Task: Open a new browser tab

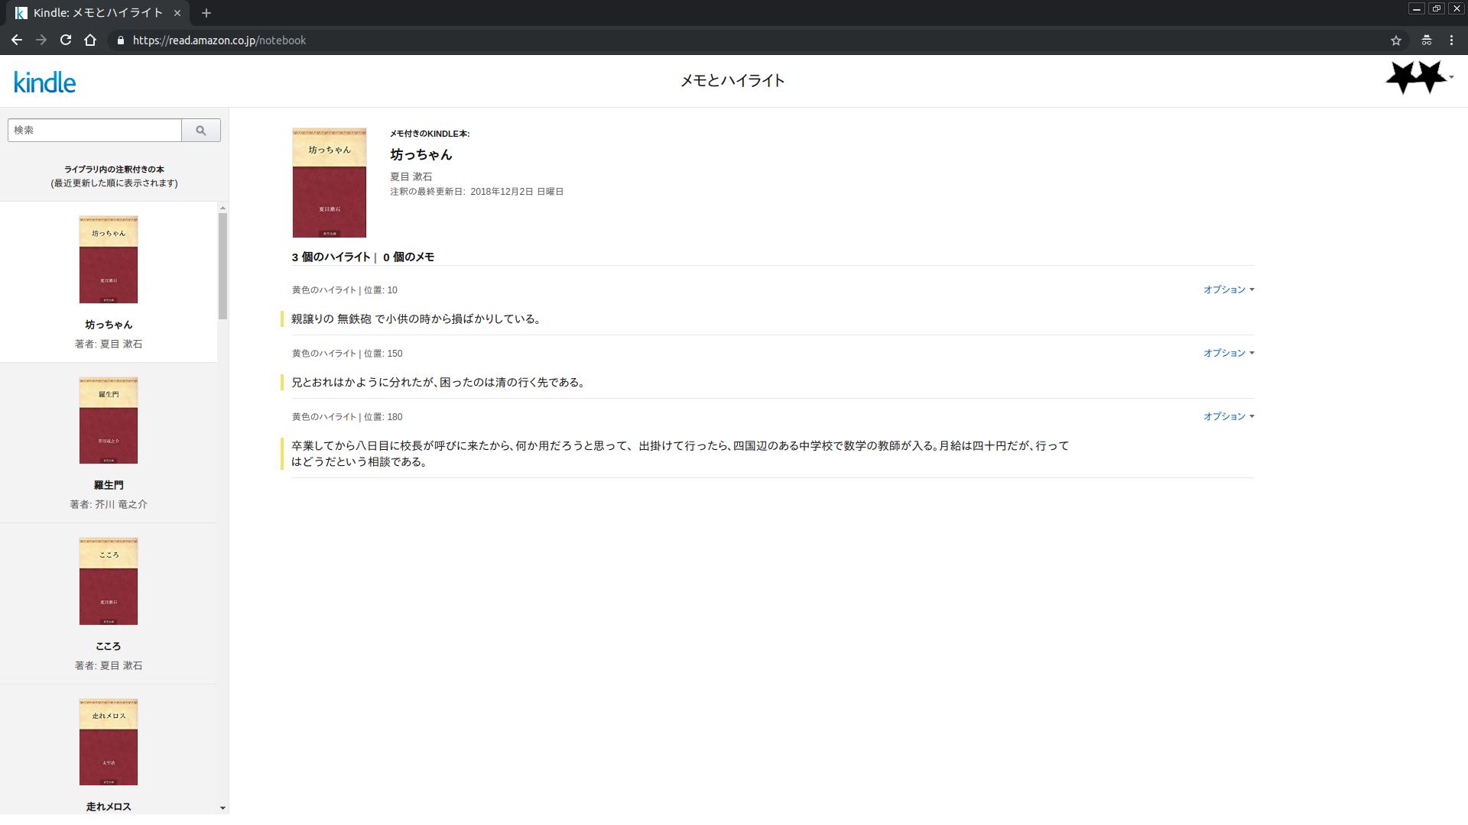Action: [206, 13]
